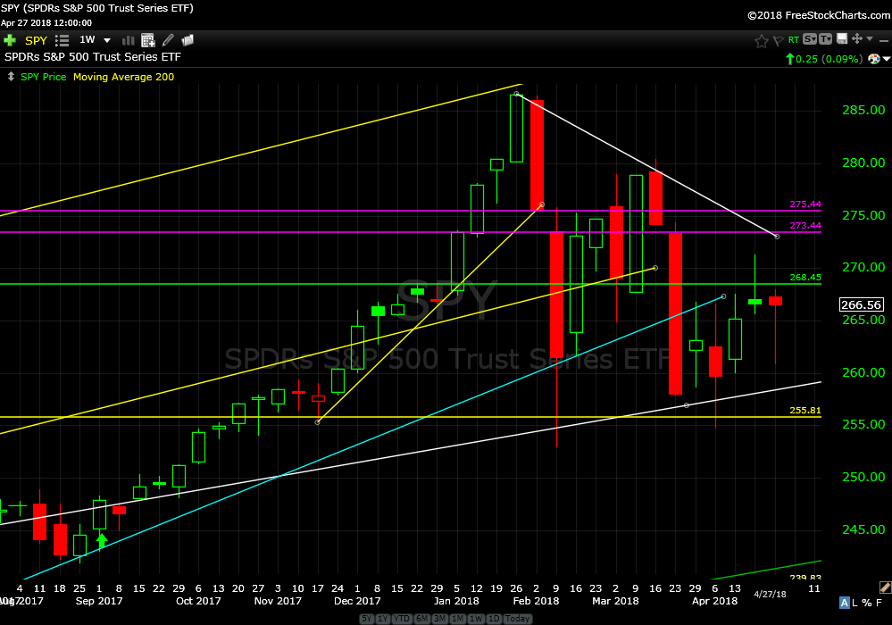
Task: Mark the chart with the star favorite icon
Action: (761, 40)
